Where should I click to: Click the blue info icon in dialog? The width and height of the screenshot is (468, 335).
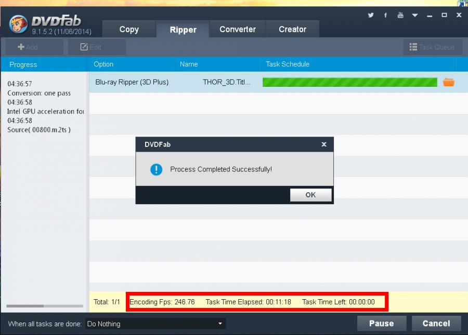(156, 169)
